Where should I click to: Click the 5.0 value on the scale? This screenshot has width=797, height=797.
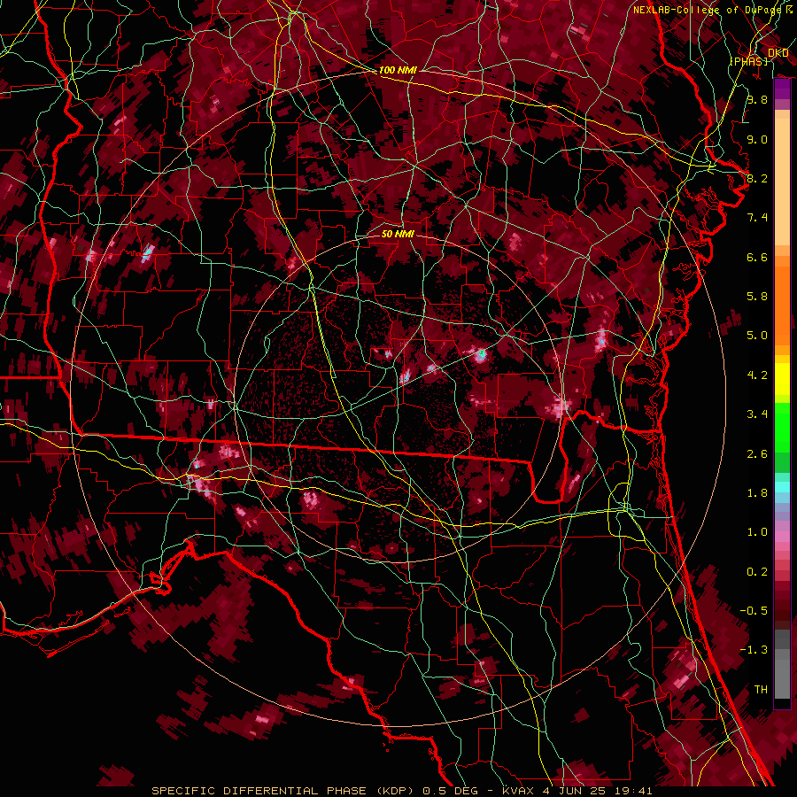pyautogui.click(x=757, y=336)
